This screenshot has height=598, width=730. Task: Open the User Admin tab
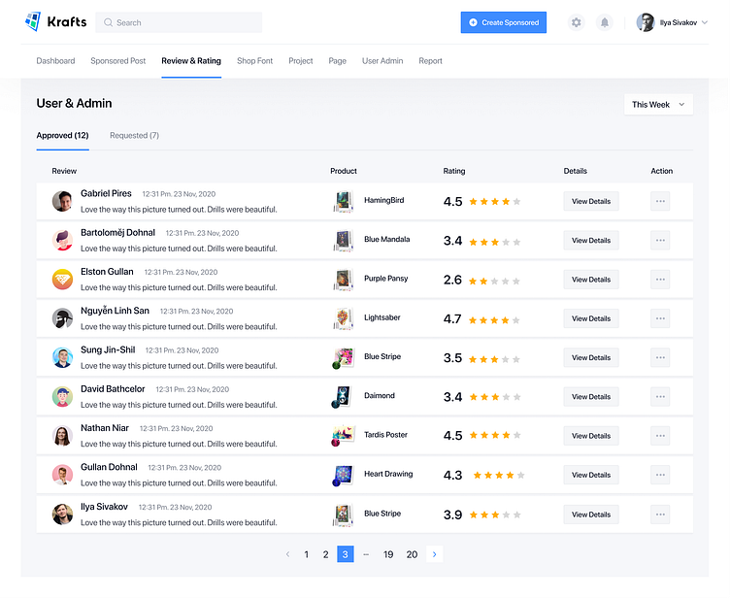382,61
